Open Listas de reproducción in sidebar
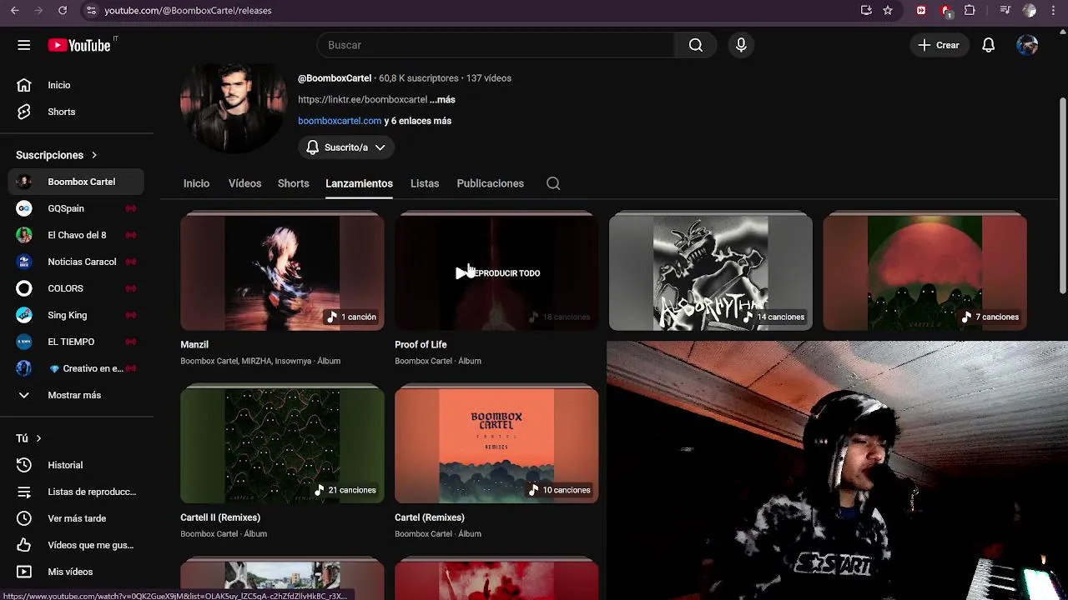1068x600 pixels. (77, 492)
